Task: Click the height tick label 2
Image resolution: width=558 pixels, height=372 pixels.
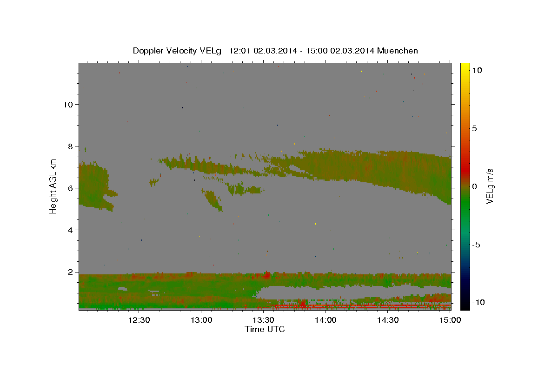Action: [x=71, y=272]
